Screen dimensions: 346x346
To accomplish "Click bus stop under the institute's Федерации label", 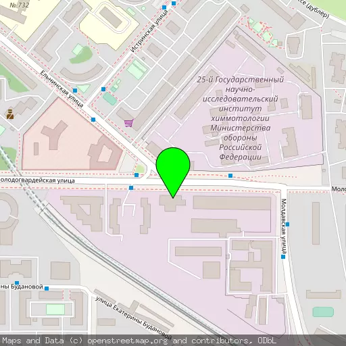I will click(x=230, y=176).
